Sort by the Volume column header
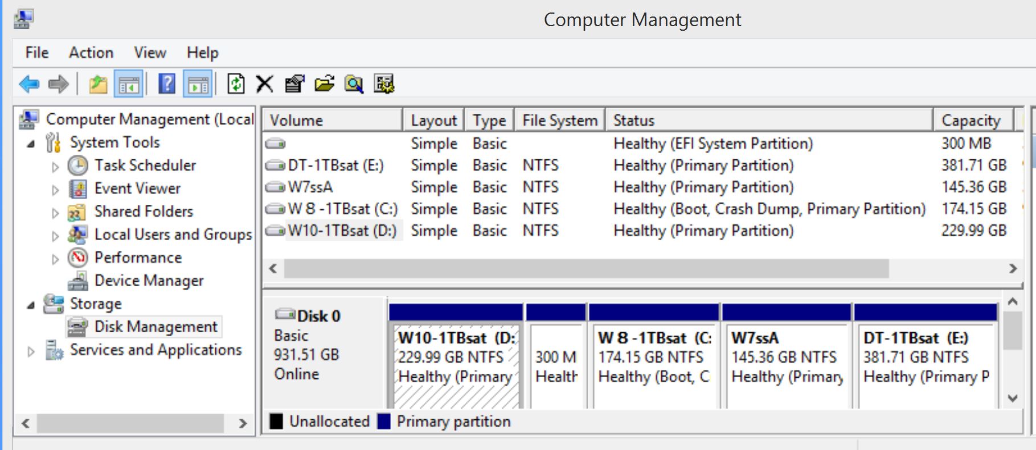 coord(333,120)
